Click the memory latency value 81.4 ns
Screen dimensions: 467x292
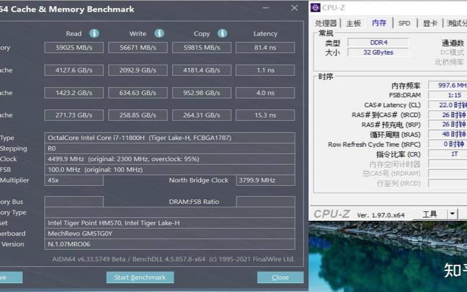(x=265, y=48)
